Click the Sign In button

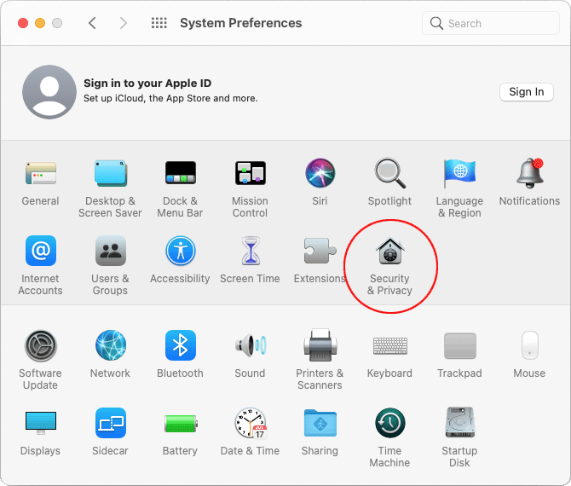tap(527, 92)
